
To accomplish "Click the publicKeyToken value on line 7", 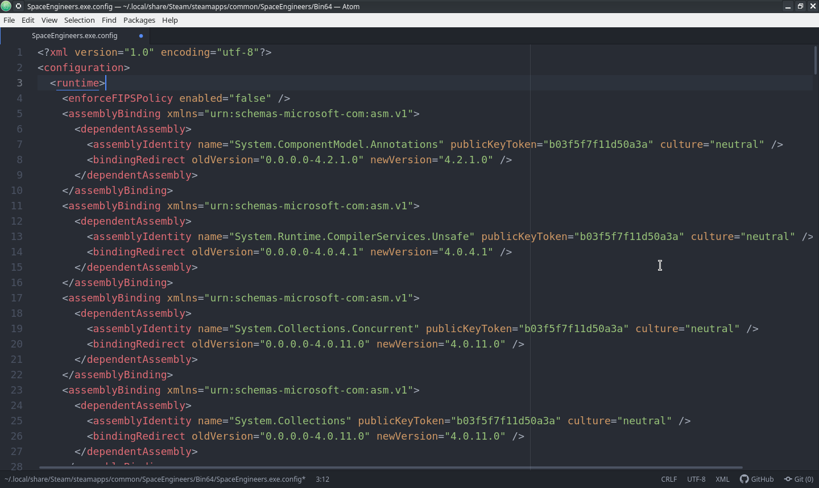I will [598, 144].
